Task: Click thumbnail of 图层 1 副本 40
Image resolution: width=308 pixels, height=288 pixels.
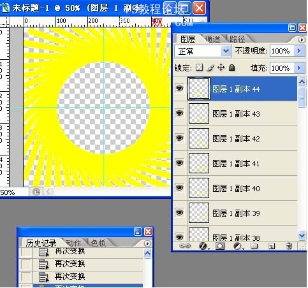Action: 199,188
